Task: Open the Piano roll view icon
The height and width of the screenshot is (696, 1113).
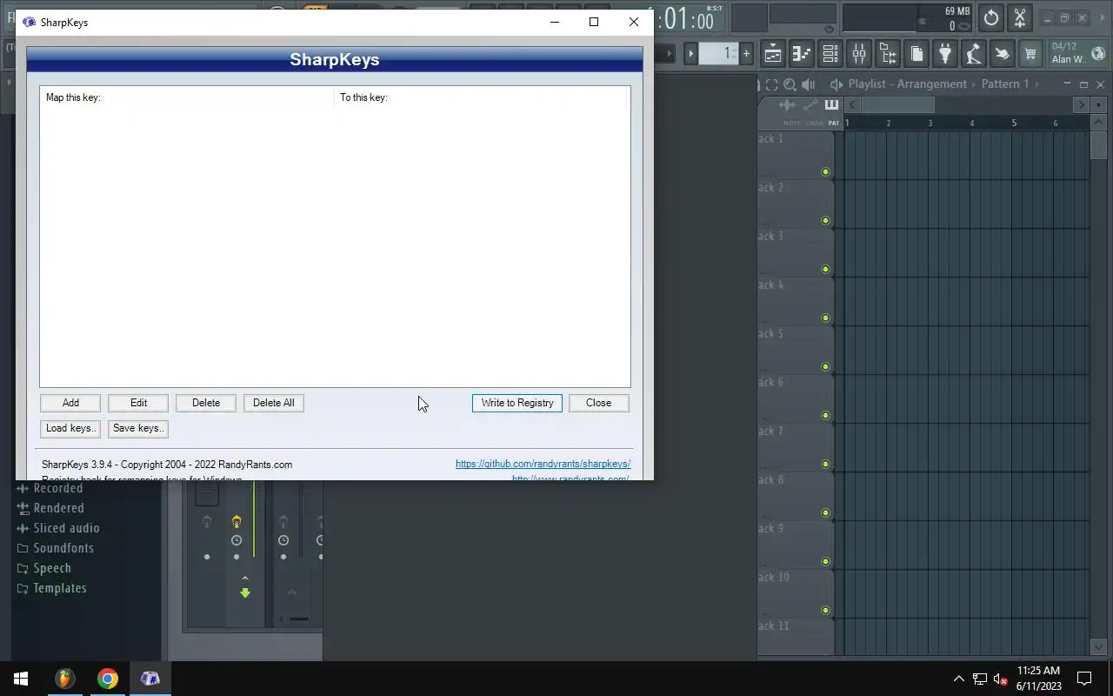Action: (x=802, y=54)
